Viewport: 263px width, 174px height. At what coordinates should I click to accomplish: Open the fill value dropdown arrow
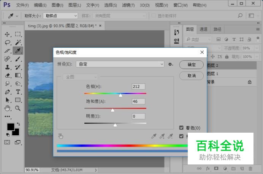click(257, 57)
